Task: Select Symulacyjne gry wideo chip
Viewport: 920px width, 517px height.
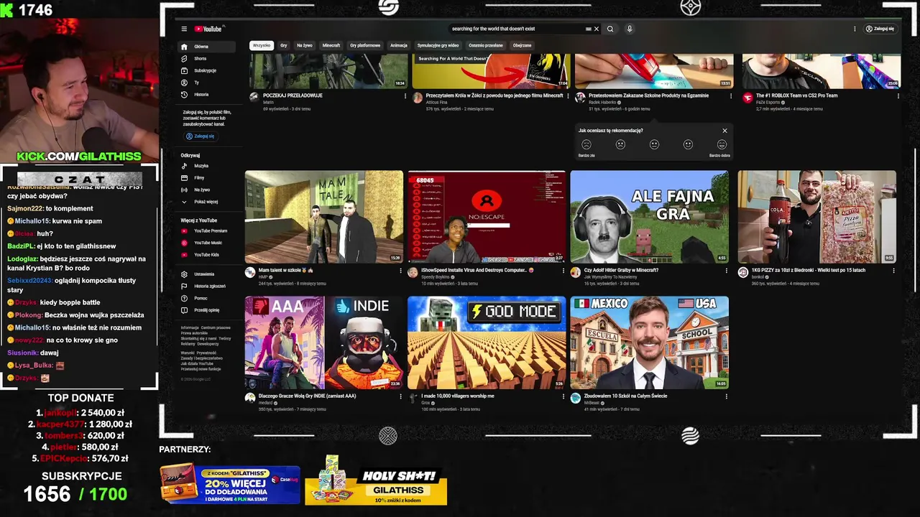Action: point(438,45)
